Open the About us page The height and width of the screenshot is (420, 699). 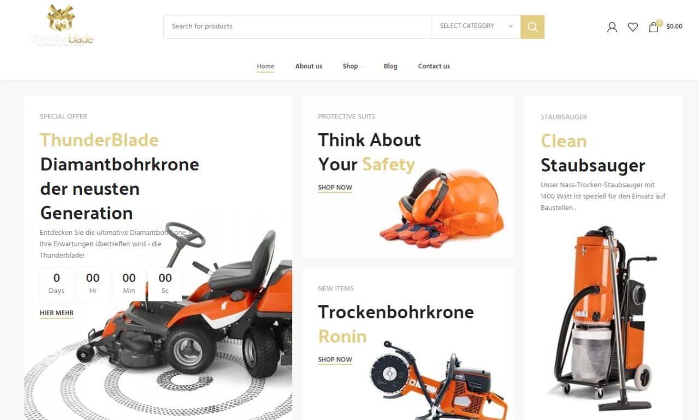coord(309,66)
